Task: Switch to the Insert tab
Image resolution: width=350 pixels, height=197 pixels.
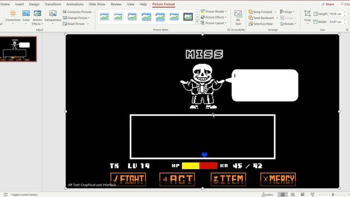Action: [20, 4]
